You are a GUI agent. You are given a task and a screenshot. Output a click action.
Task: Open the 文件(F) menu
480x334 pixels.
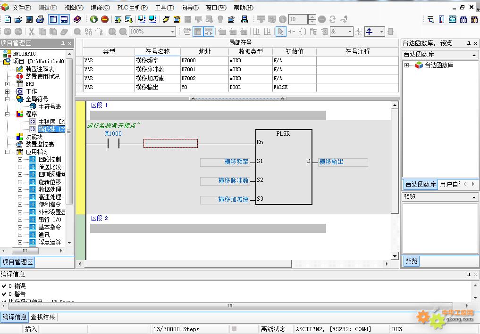pyautogui.click(x=21, y=8)
